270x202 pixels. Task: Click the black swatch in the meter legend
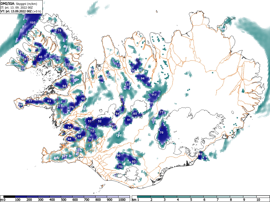coord(9,197)
